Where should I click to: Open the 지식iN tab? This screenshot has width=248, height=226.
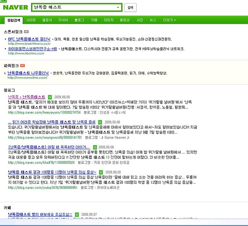(x=63, y=20)
